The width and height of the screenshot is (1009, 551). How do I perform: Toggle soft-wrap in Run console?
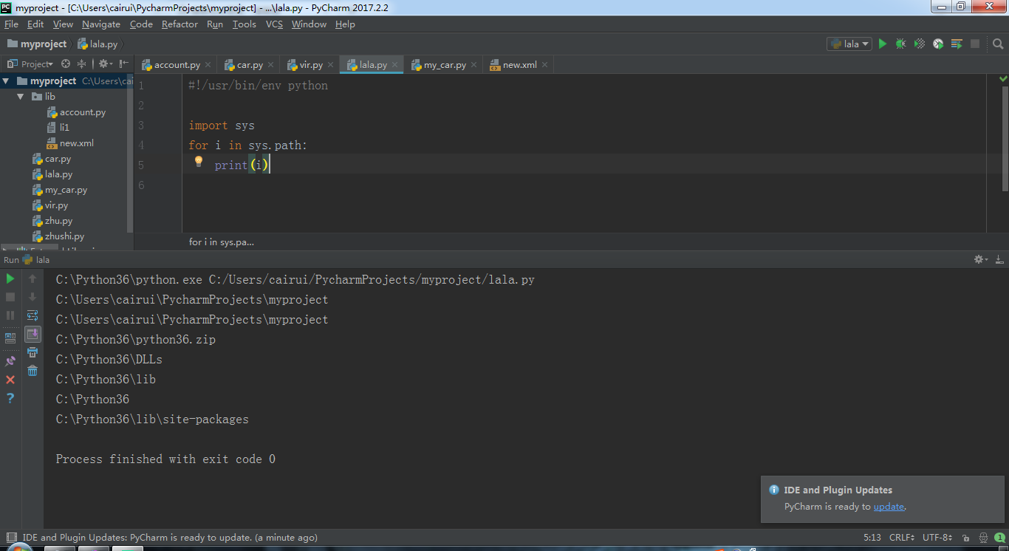pos(33,315)
